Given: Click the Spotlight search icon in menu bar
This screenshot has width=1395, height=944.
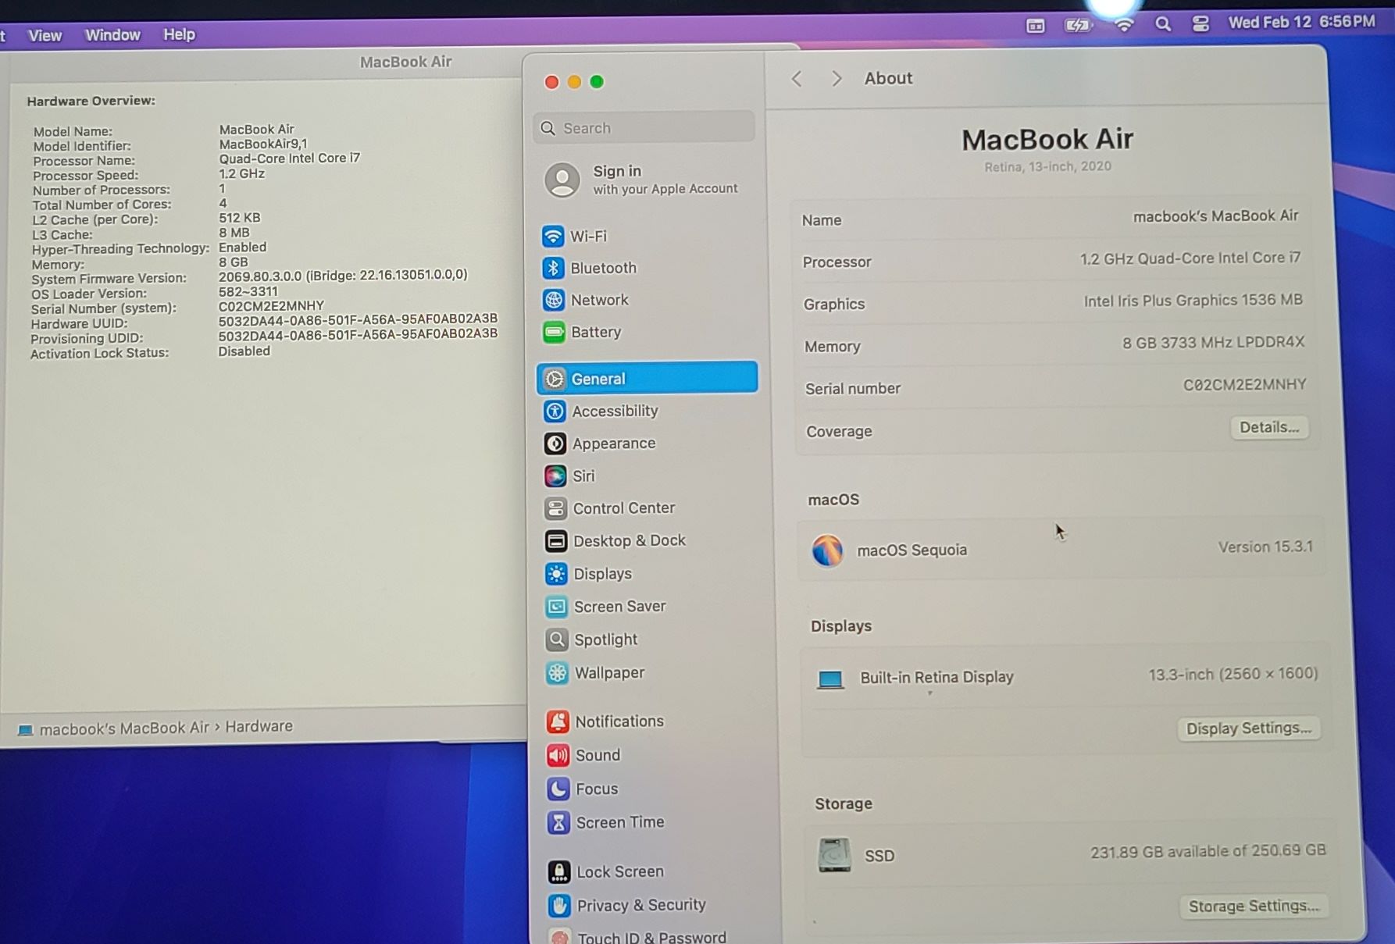Looking at the screenshot, I should (x=1162, y=24).
